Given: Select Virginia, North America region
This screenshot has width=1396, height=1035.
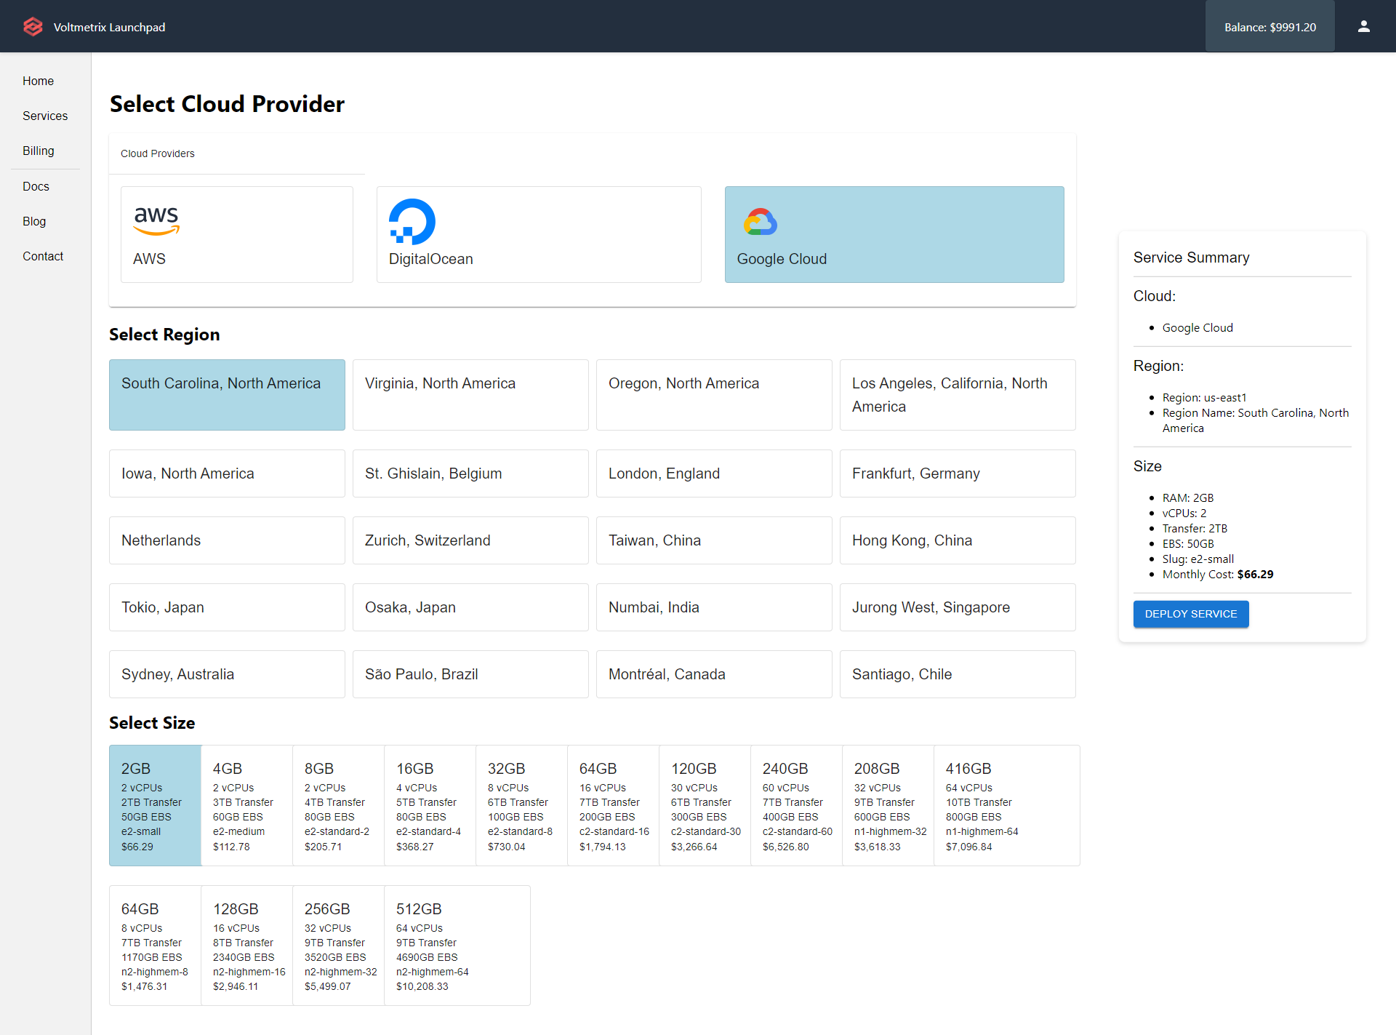Looking at the screenshot, I should 470,395.
